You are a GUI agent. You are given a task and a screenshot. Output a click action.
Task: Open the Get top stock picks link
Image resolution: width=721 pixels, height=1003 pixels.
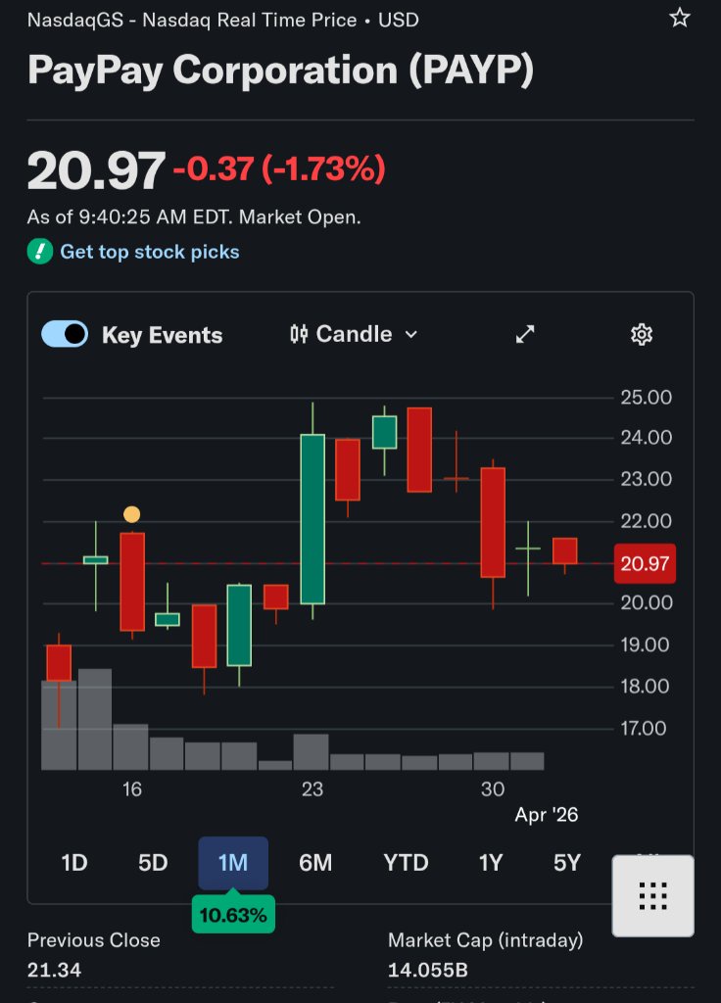pyautogui.click(x=149, y=252)
